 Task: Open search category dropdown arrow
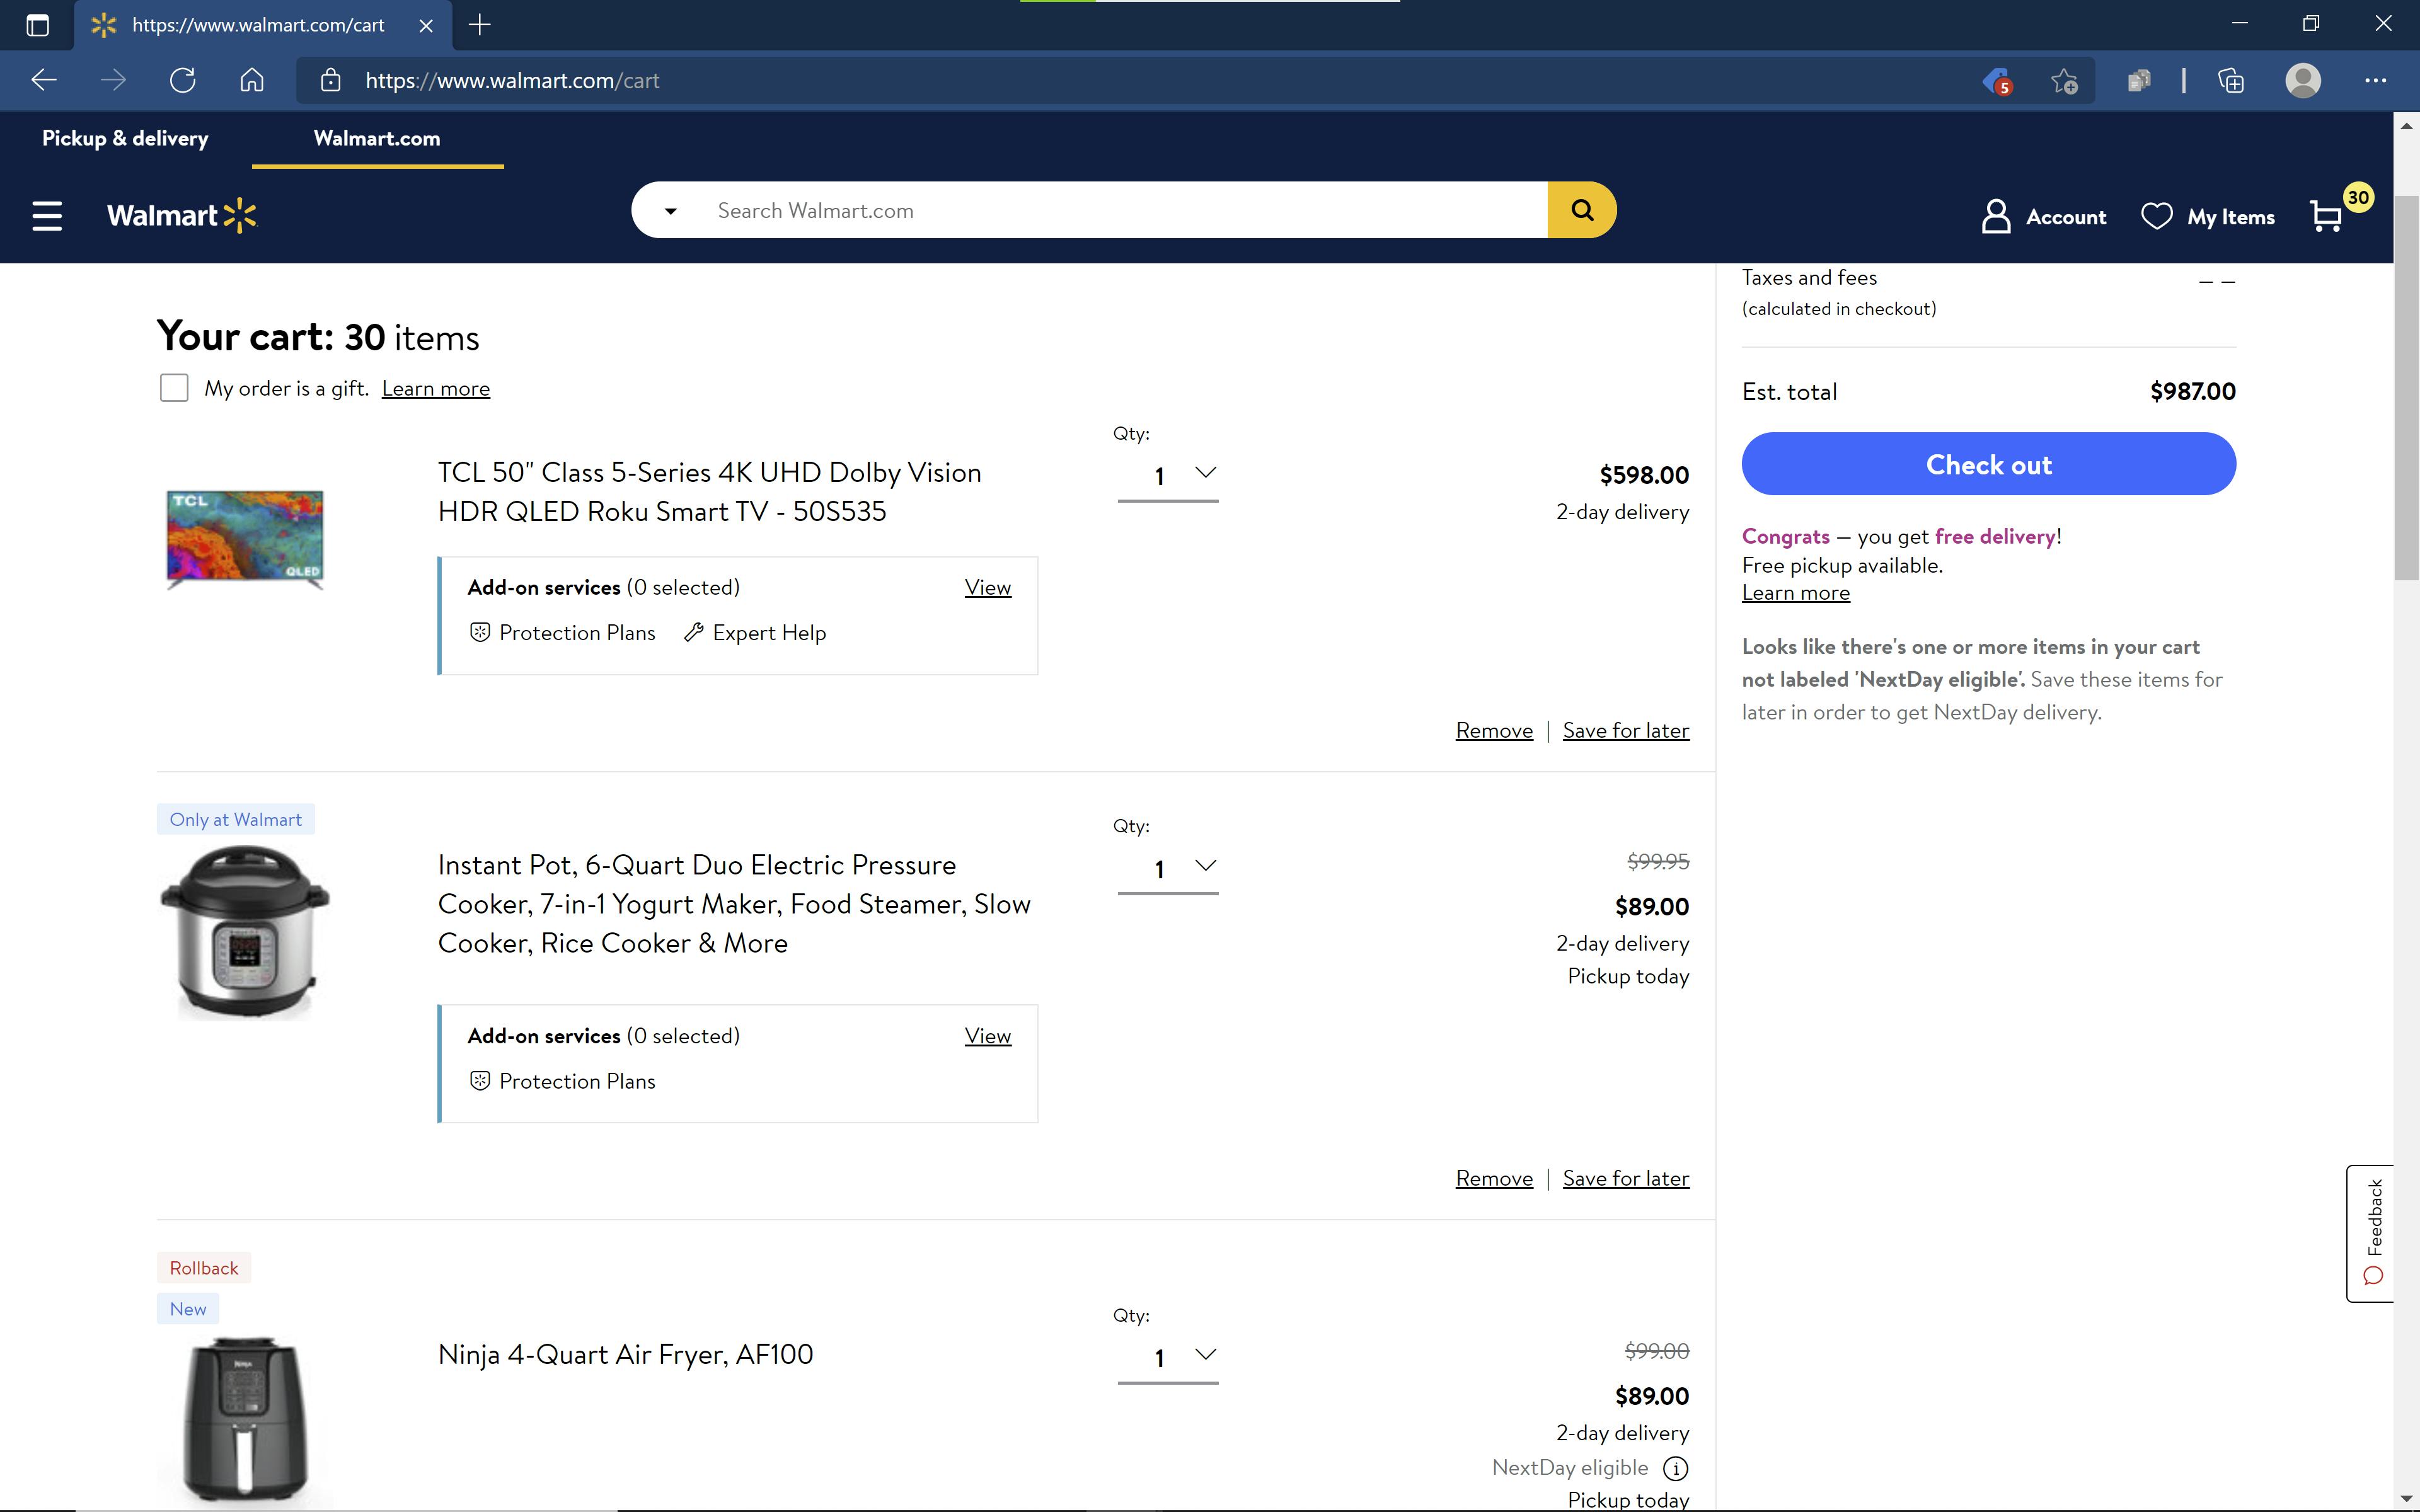670,211
